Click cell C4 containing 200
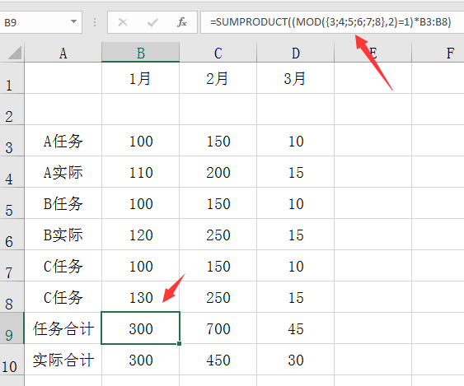Viewport: 464px width, 386px height. 218,172
